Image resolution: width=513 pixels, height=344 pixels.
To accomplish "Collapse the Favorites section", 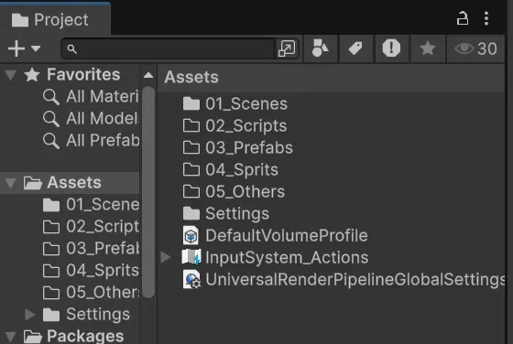I will (x=10, y=75).
